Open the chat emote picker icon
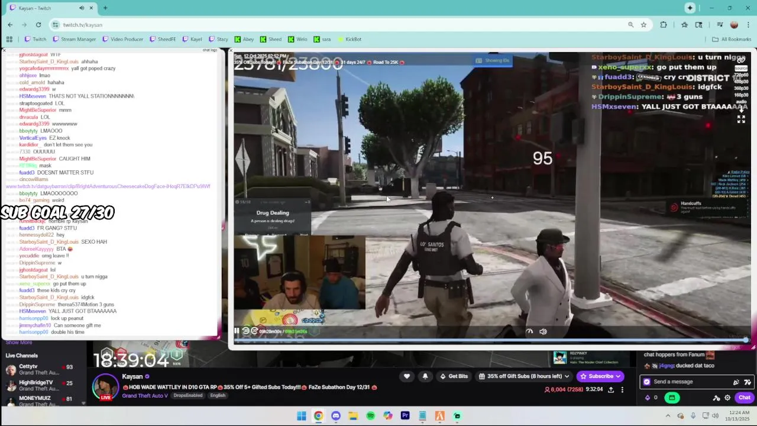 [x=748, y=382]
